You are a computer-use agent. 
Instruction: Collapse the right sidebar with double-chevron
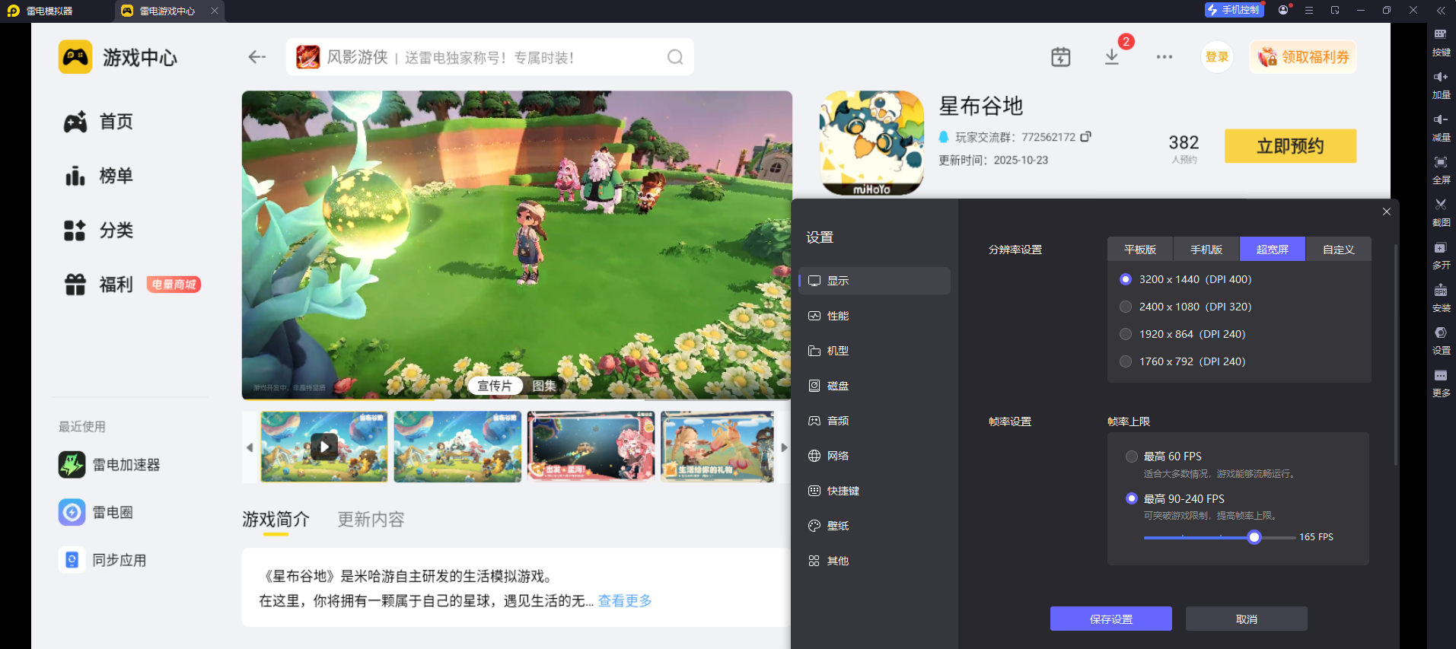pos(1441,11)
